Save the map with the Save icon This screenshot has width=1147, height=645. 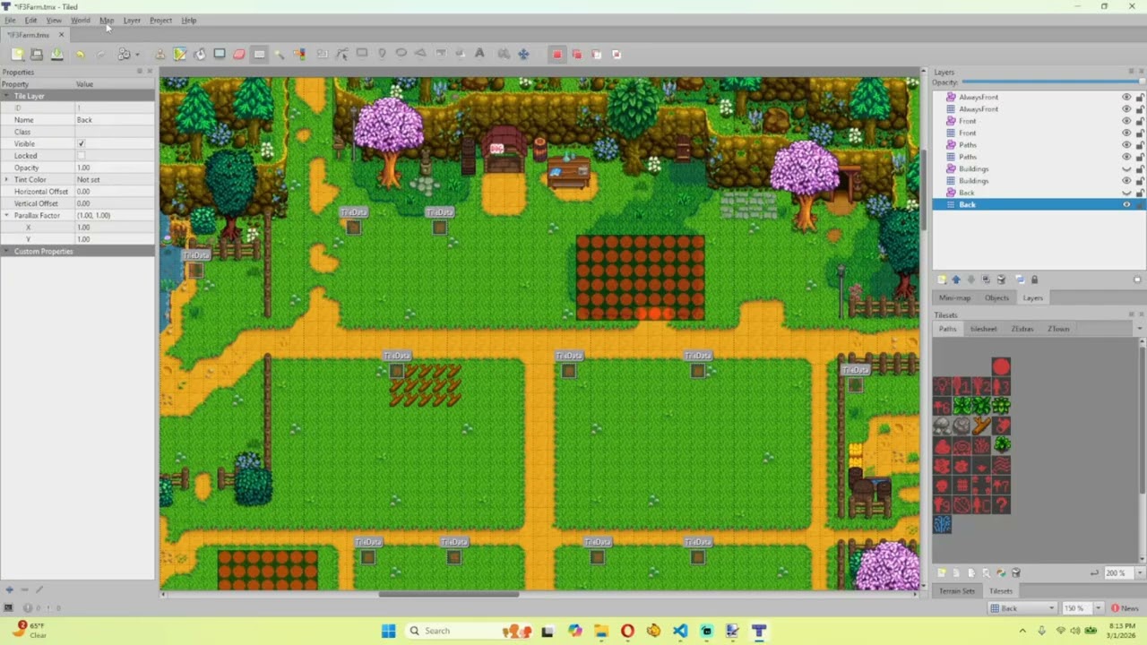click(x=56, y=54)
